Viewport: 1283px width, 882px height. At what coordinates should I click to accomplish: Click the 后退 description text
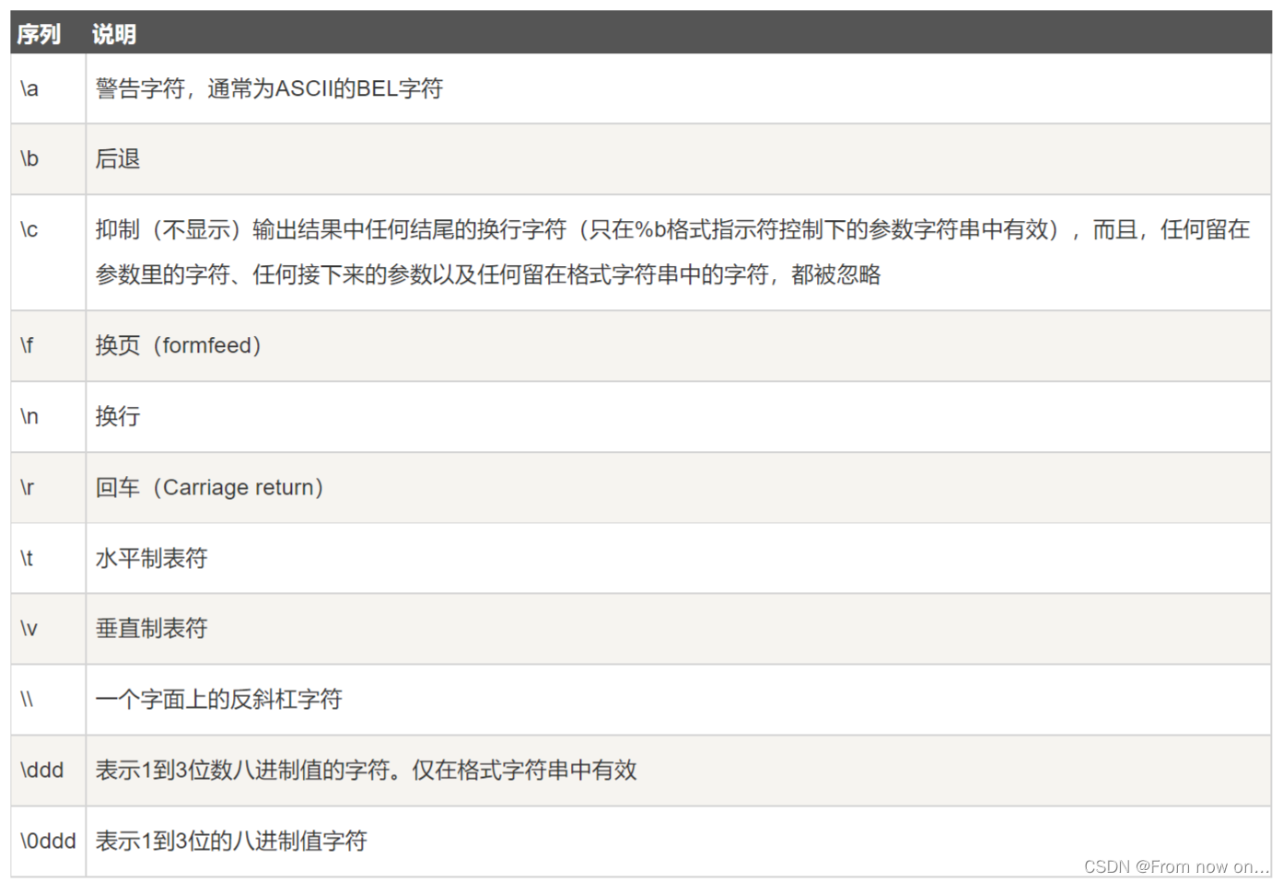tap(117, 158)
